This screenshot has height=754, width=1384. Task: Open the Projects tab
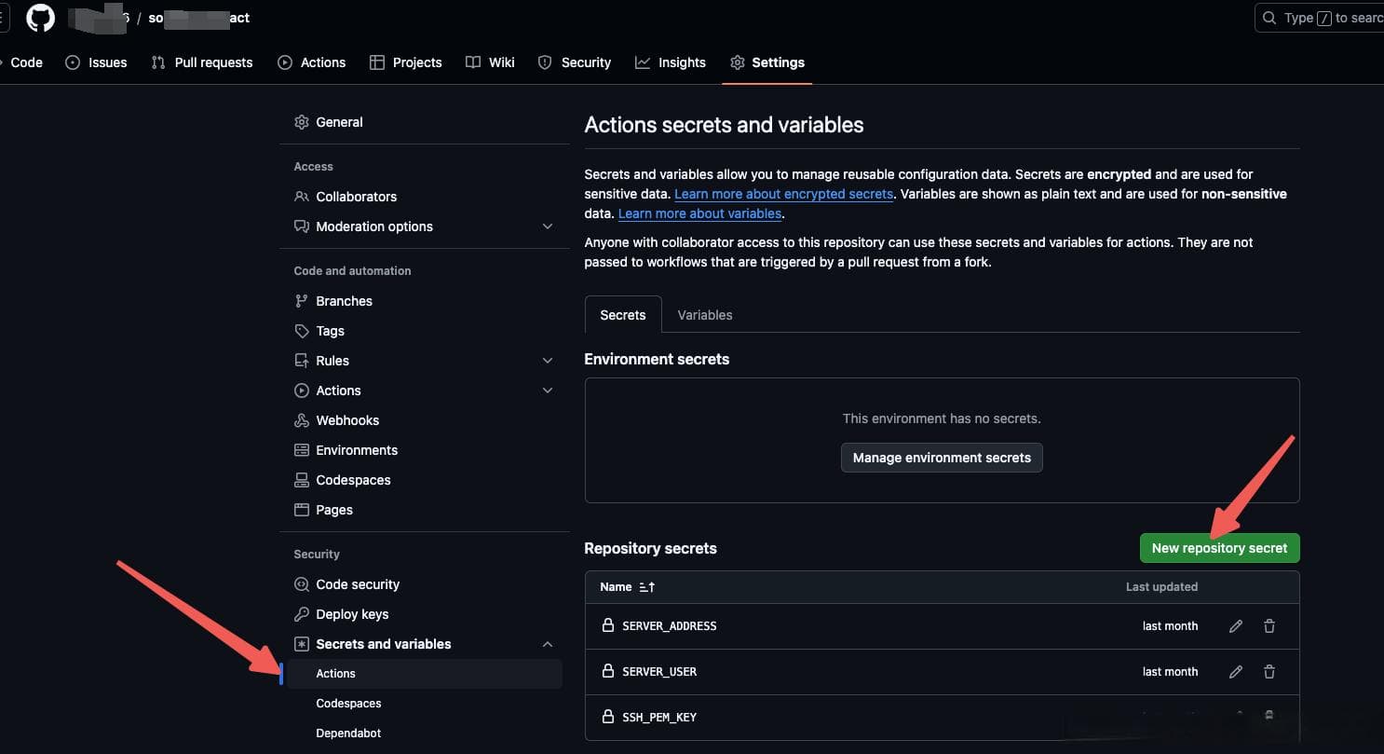[405, 62]
